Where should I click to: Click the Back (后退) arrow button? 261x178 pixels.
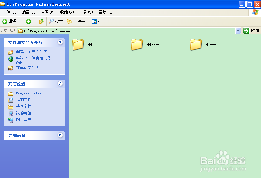[10, 21]
